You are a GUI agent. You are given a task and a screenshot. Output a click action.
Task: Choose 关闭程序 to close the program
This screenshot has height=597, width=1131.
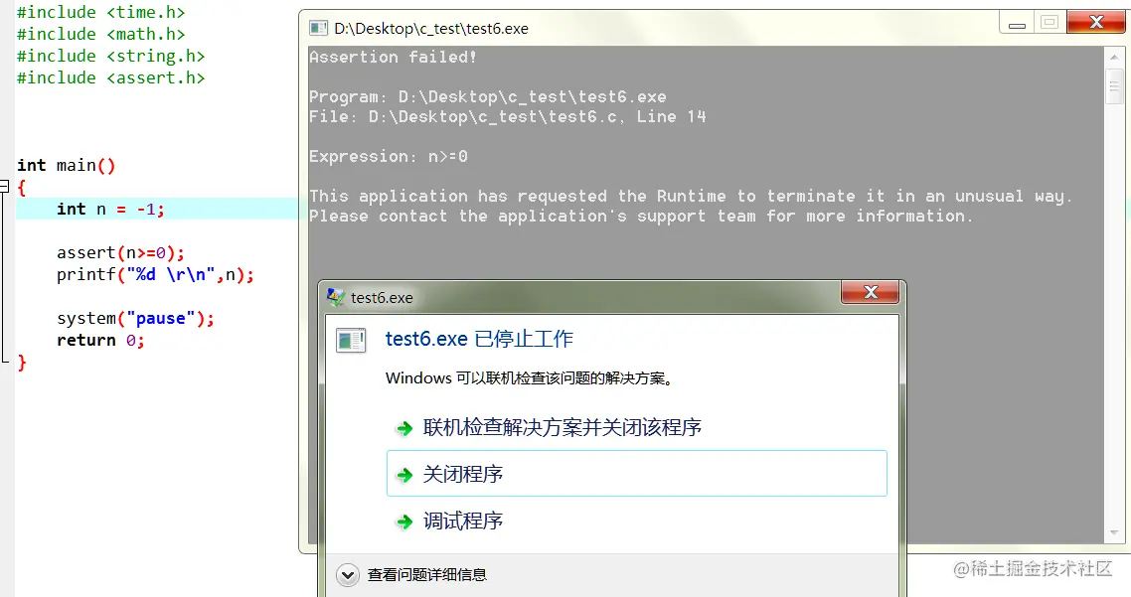pos(637,473)
